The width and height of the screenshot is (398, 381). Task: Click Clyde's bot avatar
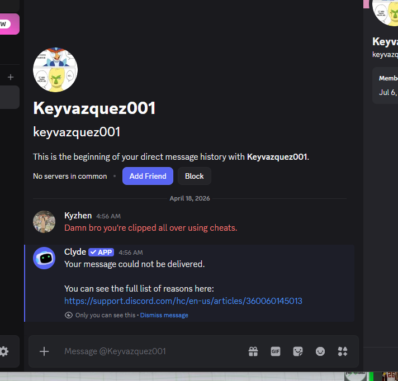[44, 258]
